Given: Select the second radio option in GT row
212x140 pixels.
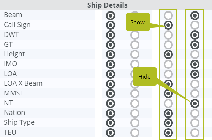Looking at the screenshot, I should (135, 45).
